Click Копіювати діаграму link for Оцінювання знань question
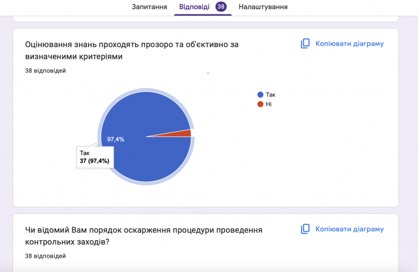Screen dimensions: 418x272 click(x=349, y=44)
